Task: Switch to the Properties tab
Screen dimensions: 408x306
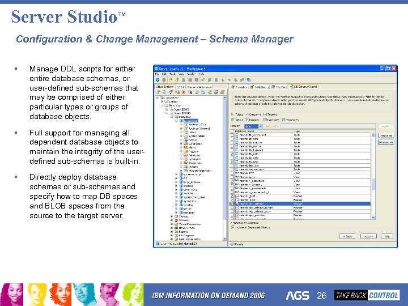Action: click(239, 87)
